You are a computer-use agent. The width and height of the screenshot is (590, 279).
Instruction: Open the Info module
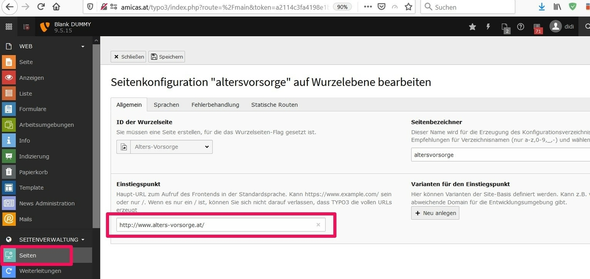click(x=46, y=140)
